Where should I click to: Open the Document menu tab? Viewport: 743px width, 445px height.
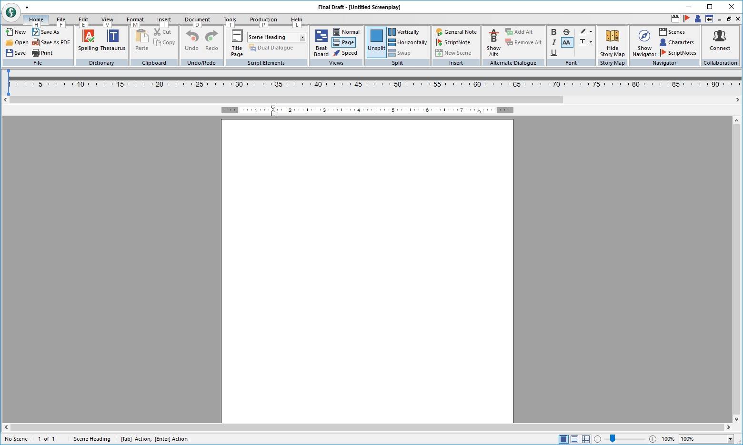pos(197,20)
